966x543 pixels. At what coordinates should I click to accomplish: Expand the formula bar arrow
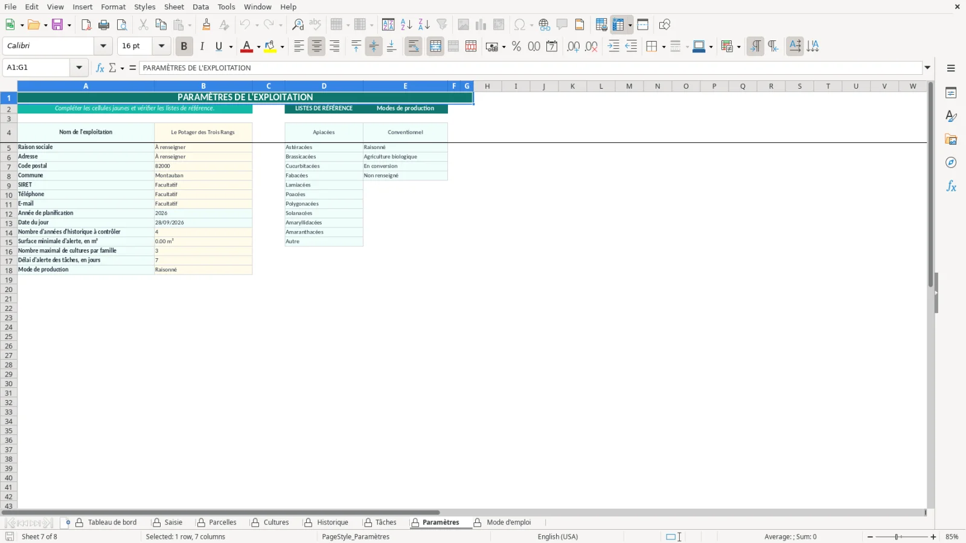click(x=928, y=68)
